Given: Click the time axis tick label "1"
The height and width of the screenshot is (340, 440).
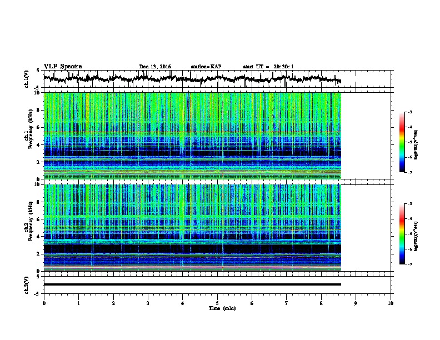Looking at the screenshot, I should 78,303.
